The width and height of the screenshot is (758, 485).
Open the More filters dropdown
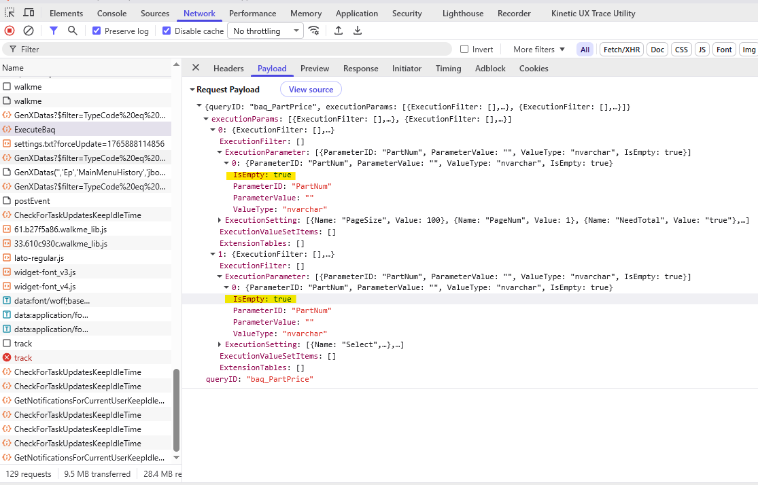point(538,50)
